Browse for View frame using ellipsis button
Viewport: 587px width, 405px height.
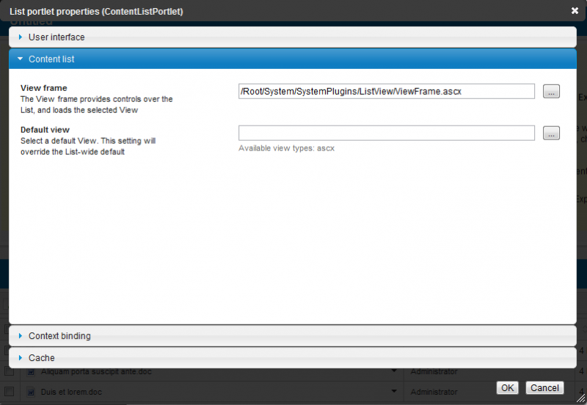pos(551,91)
